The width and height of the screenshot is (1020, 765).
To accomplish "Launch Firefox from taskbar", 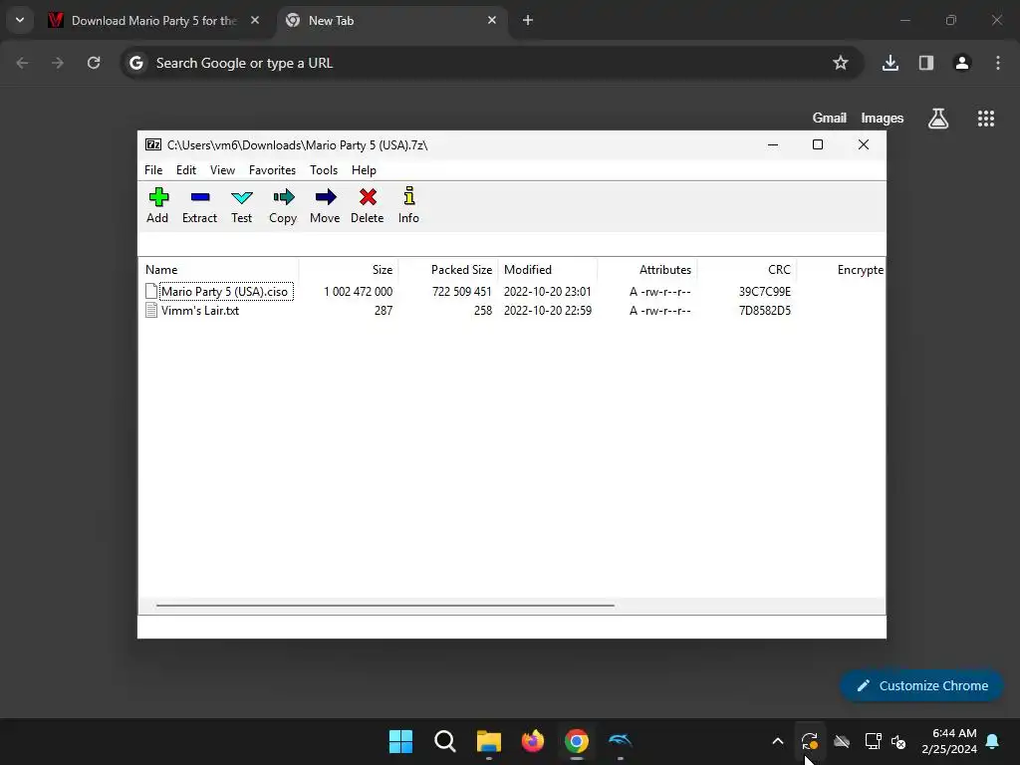I will tap(533, 741).
